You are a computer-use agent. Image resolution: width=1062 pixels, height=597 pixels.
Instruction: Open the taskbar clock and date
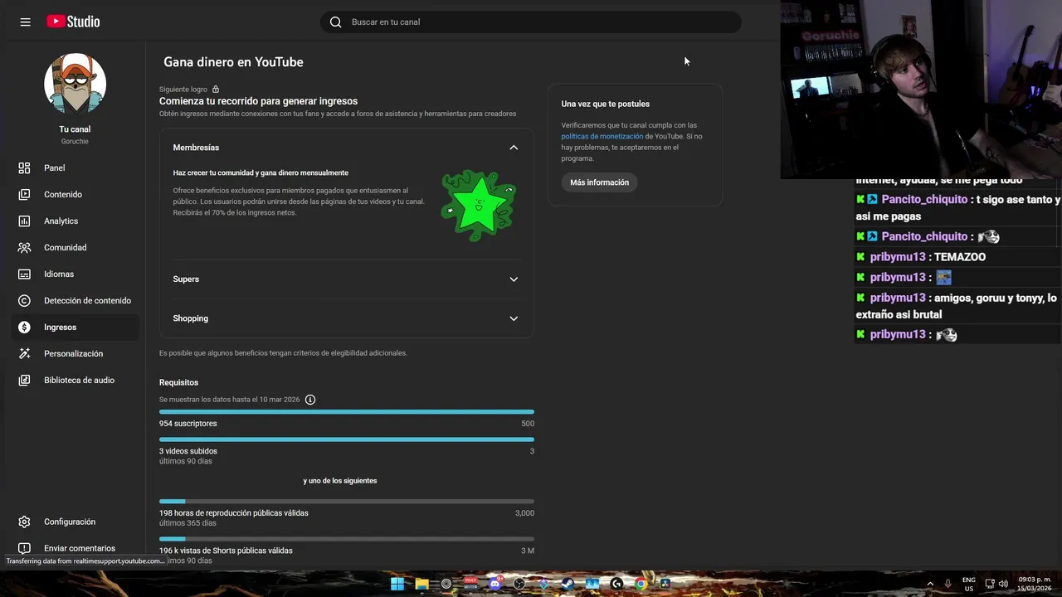[1035, 584]
